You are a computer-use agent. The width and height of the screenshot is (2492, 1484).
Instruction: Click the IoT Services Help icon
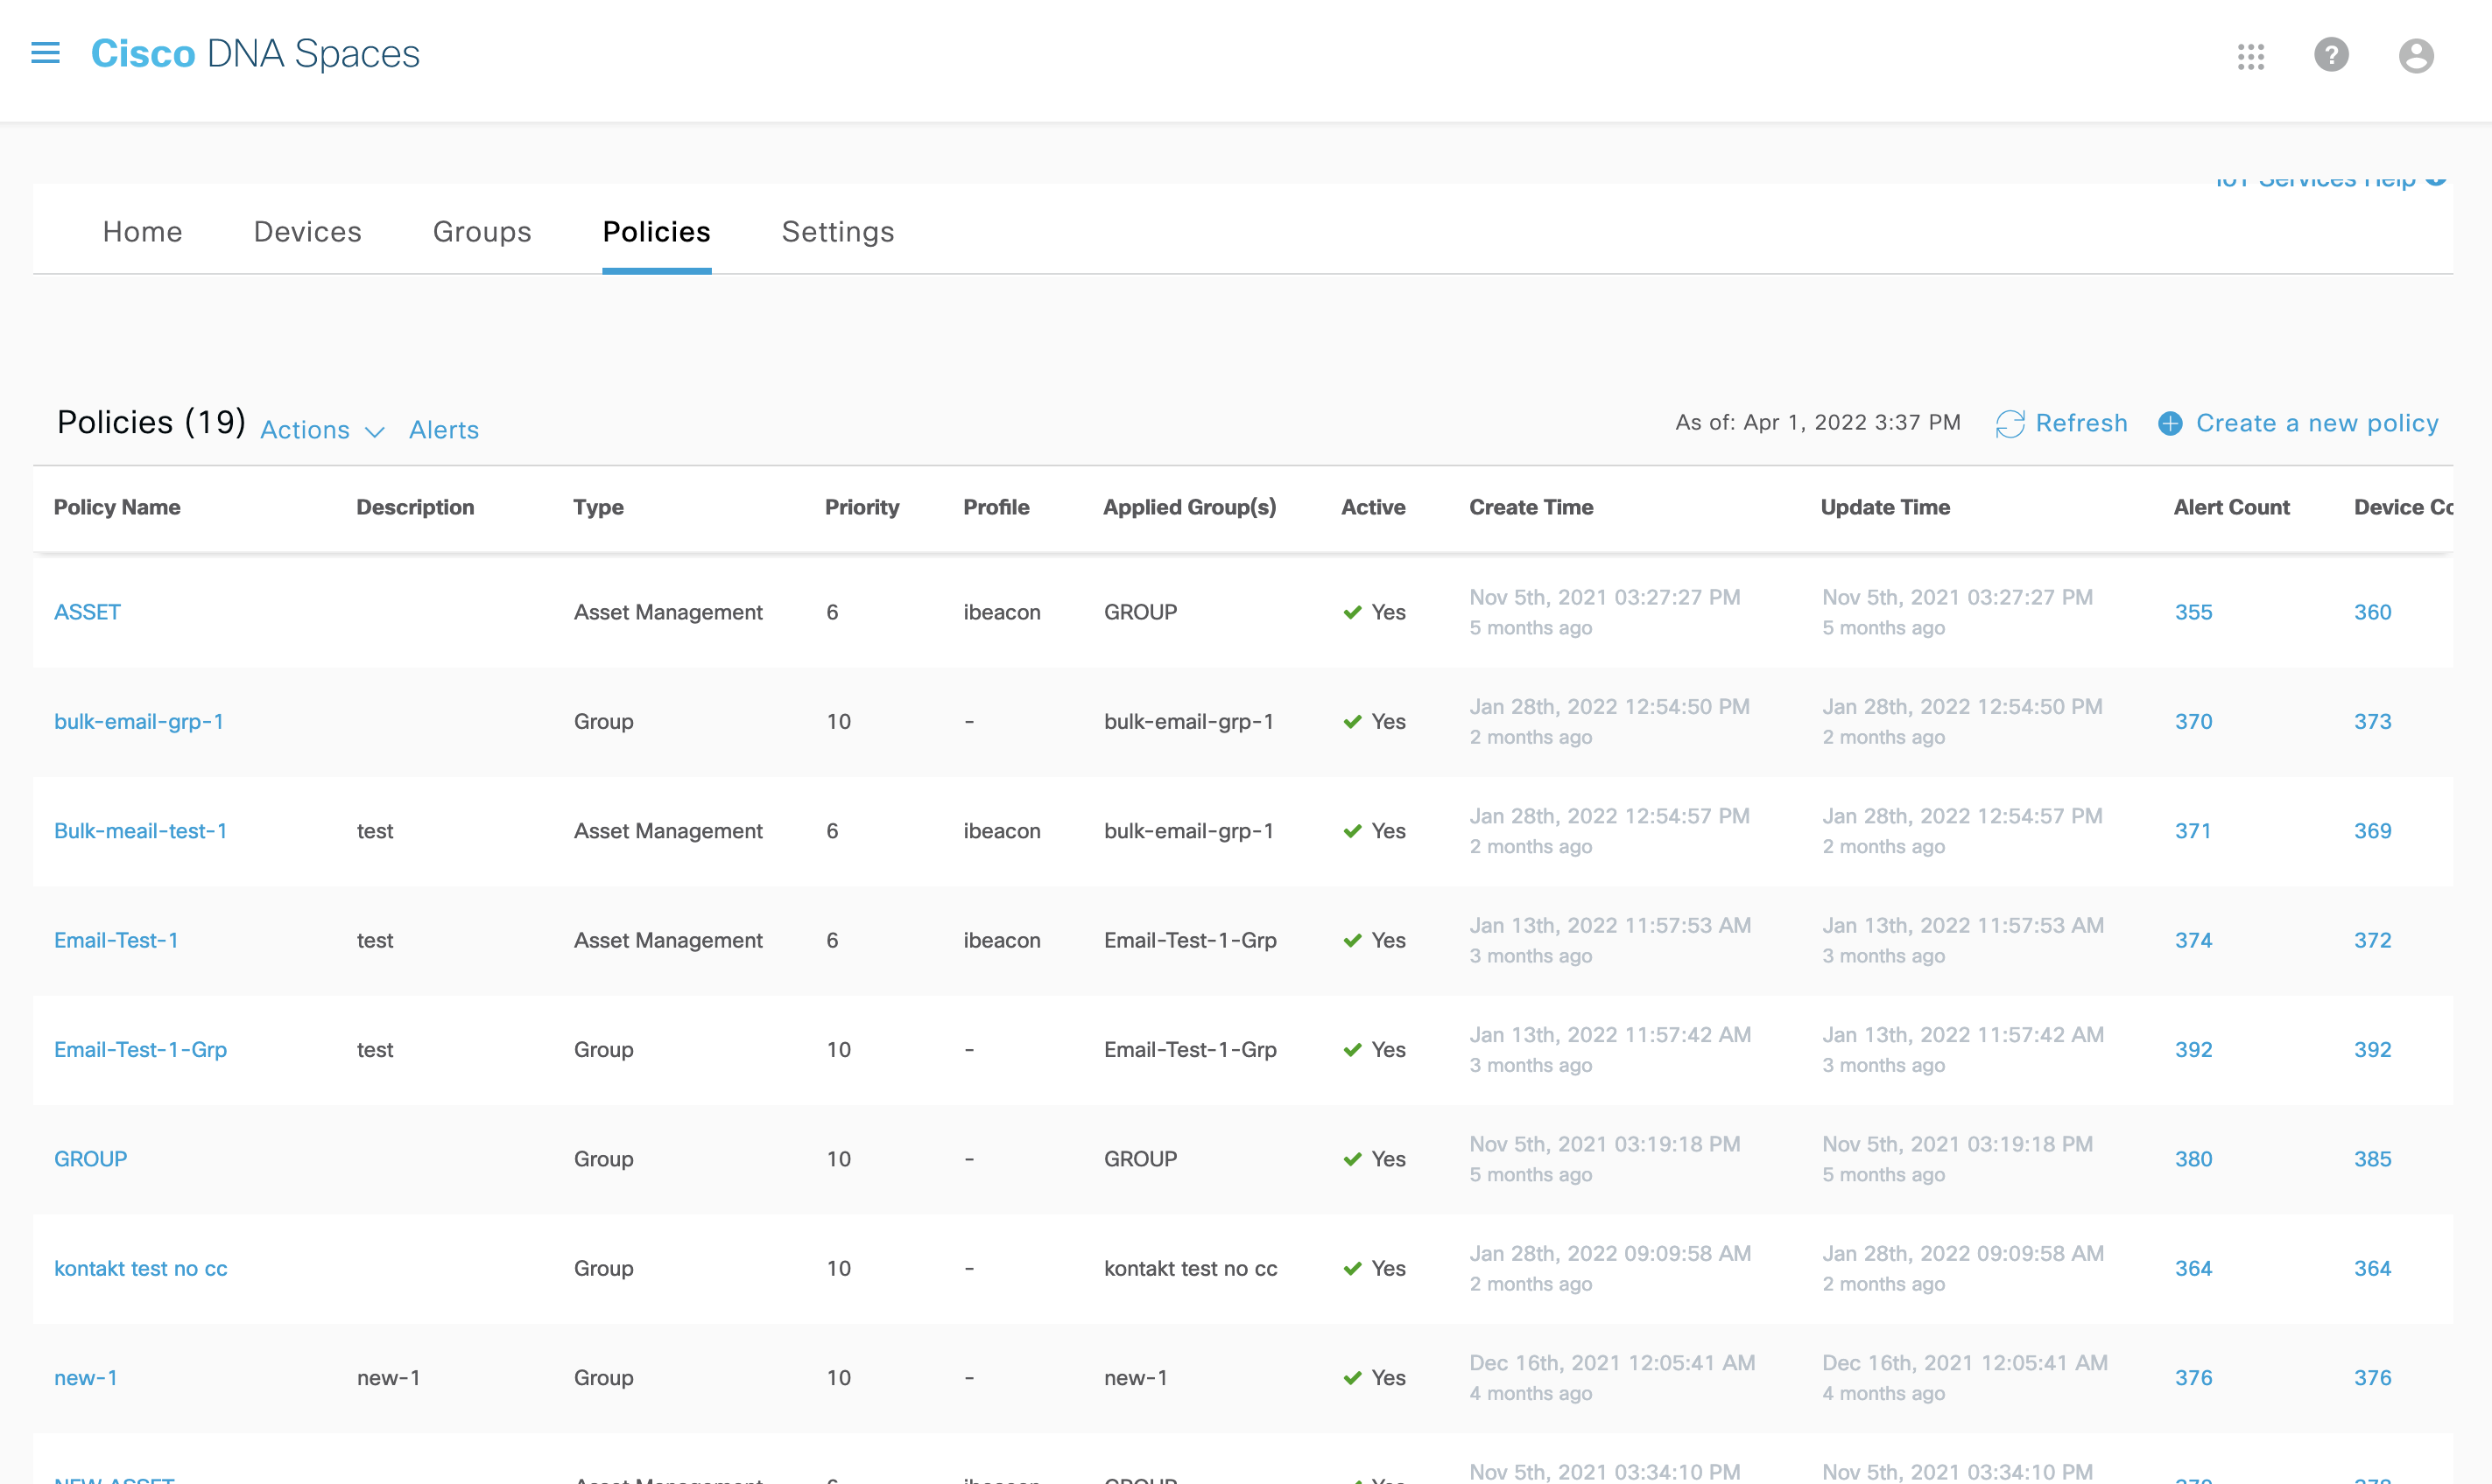[x=2436, y=180]
